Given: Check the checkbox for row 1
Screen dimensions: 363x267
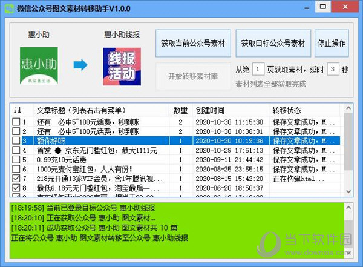Looking at the screenshot, I should coord(16,122).
